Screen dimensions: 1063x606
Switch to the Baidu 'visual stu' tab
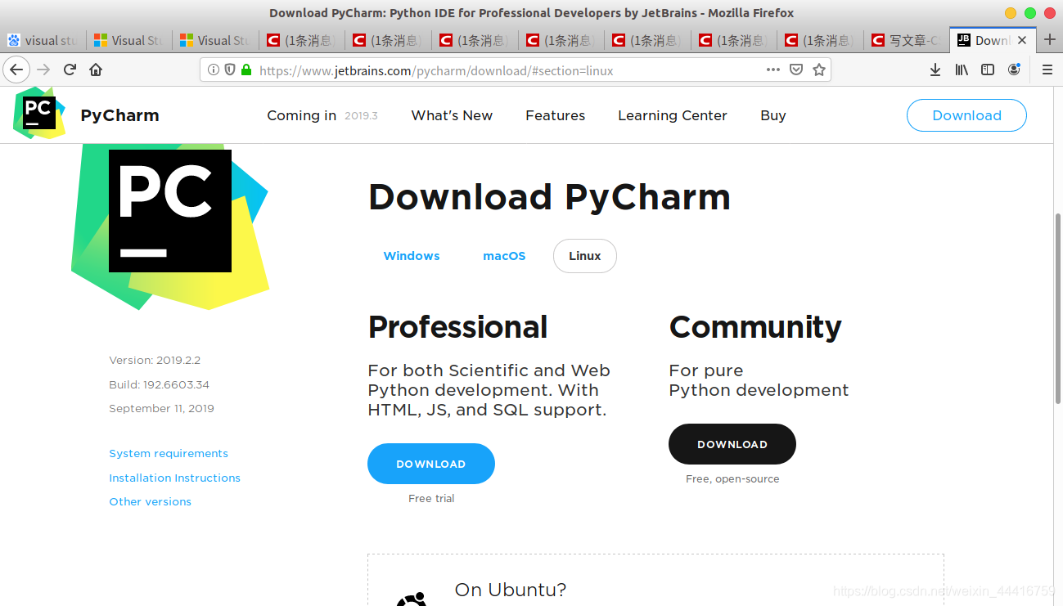pos(43,40)
